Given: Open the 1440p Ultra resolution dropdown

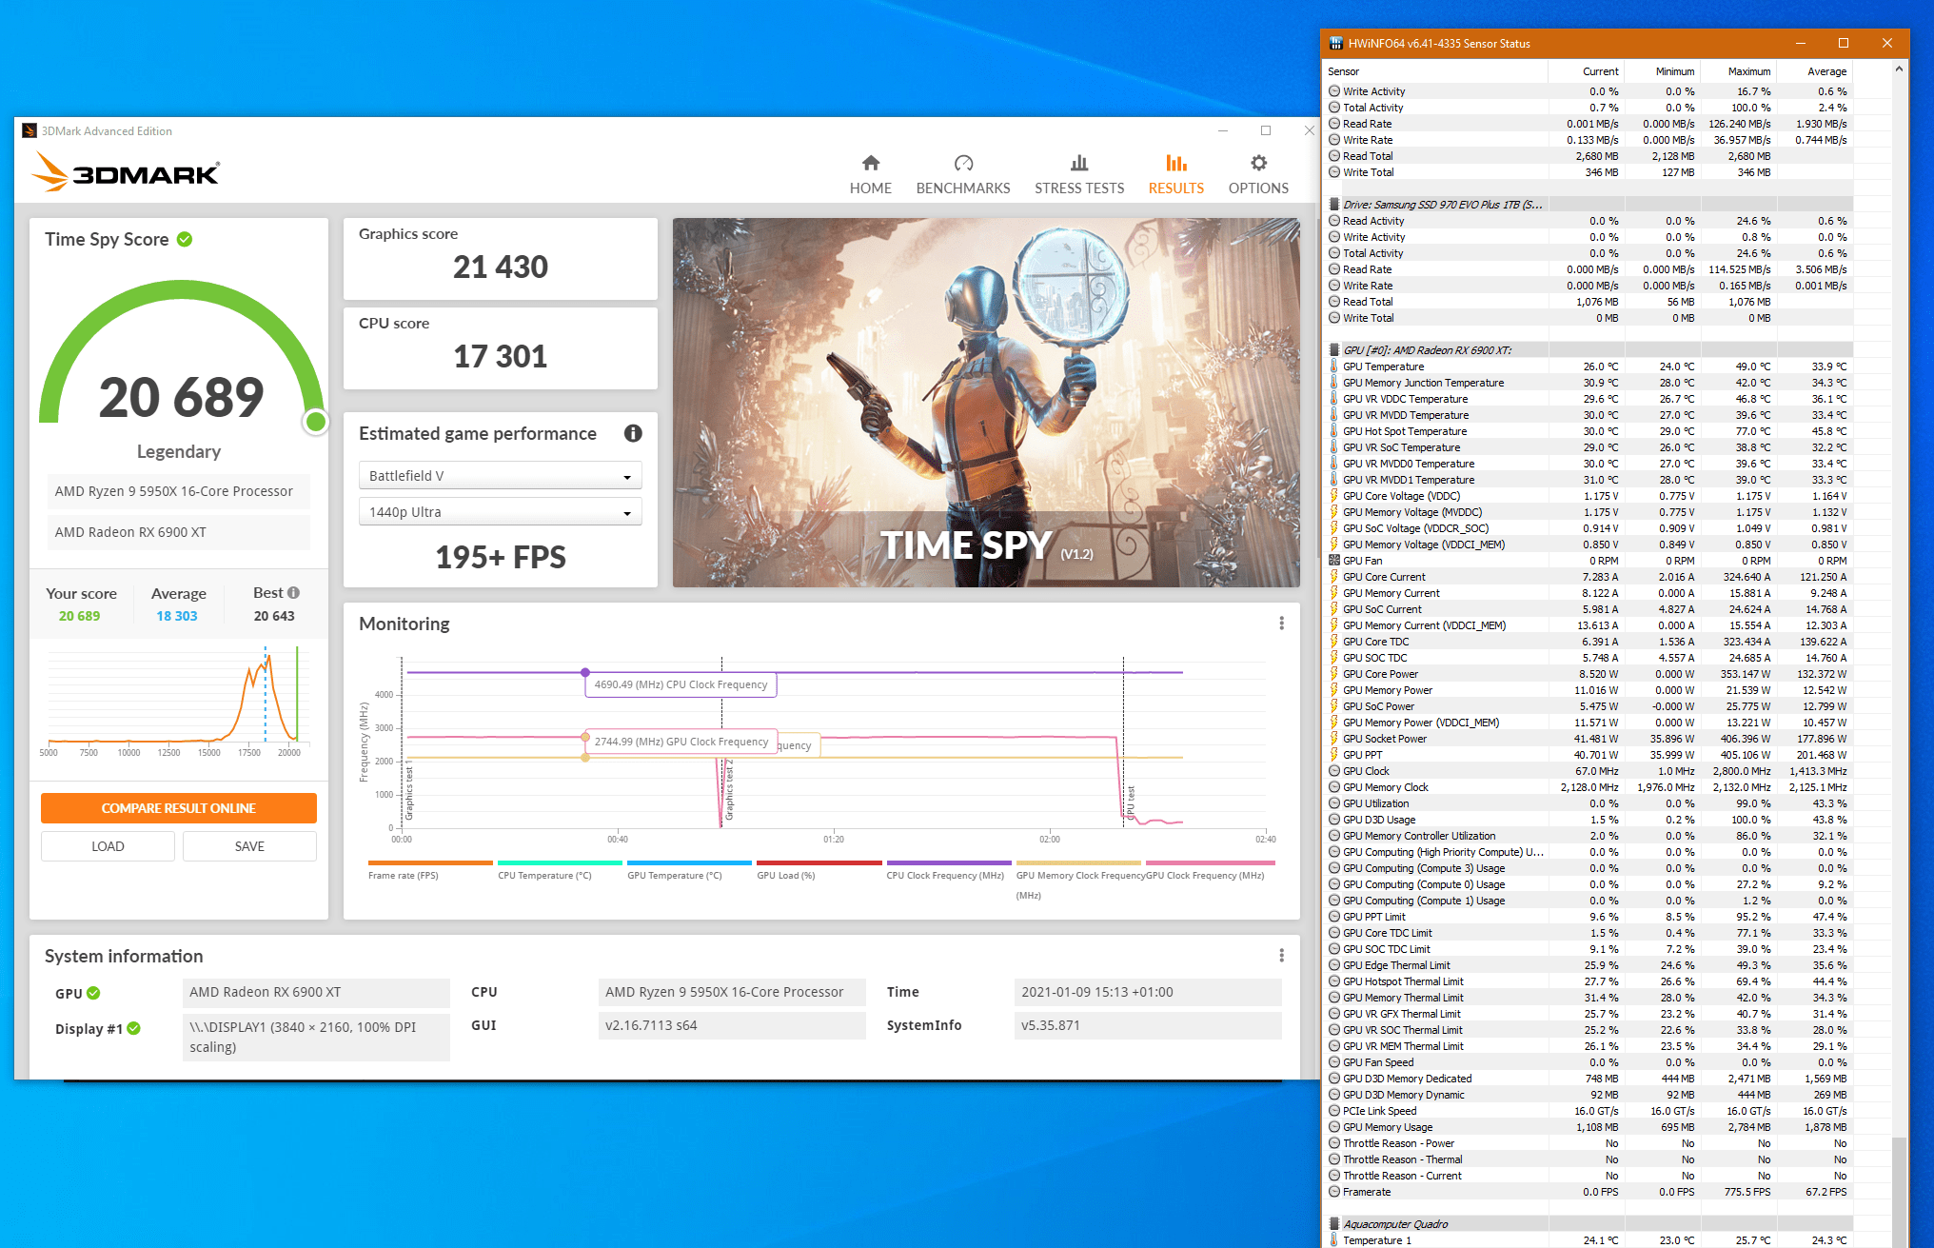Looking at the screenshot, I should pos(500,511).
